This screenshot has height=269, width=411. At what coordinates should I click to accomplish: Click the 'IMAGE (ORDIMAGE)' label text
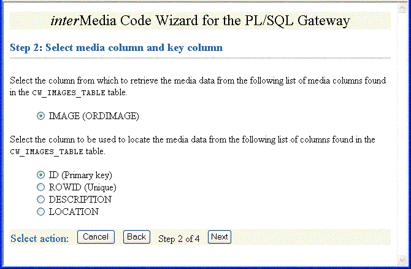coord(94,116)
